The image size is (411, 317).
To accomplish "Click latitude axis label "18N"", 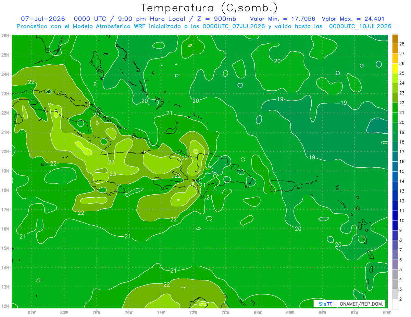I will (x=5, y=190).
